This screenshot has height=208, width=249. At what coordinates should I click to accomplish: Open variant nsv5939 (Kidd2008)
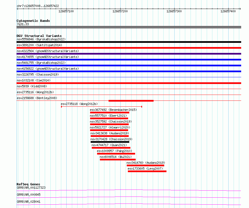tap(32, 86)
